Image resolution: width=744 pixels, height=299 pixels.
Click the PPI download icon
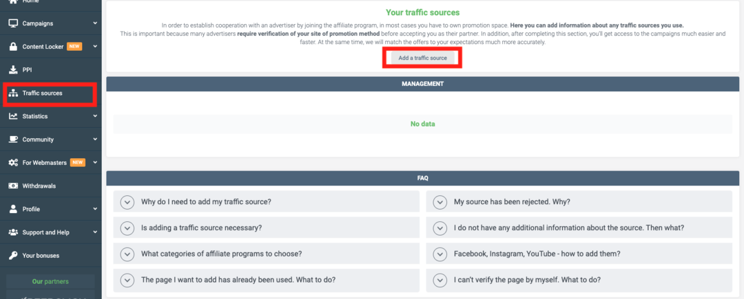click(13, 69)
